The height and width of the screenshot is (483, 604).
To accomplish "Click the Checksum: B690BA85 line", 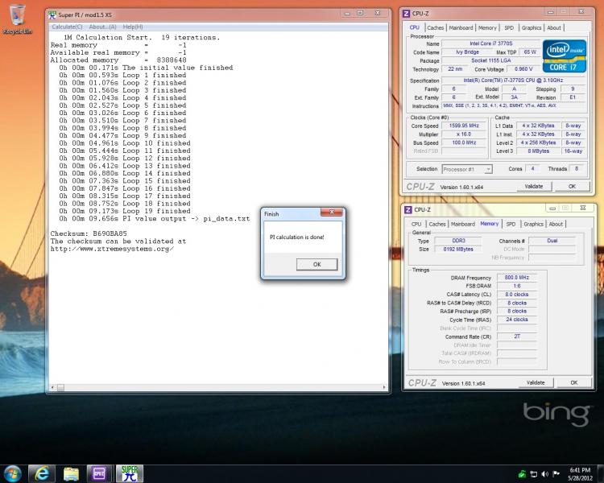I will [x=89, y=233].
